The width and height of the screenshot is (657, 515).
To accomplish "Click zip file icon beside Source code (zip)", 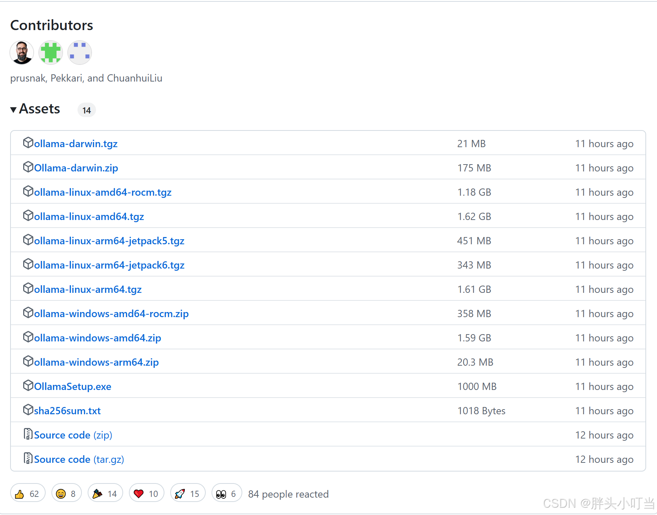I will click(x=28, y=434).
